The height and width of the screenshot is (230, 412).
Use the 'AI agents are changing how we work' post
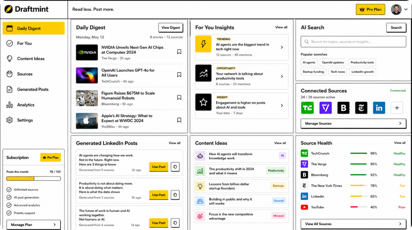(159, 167)
